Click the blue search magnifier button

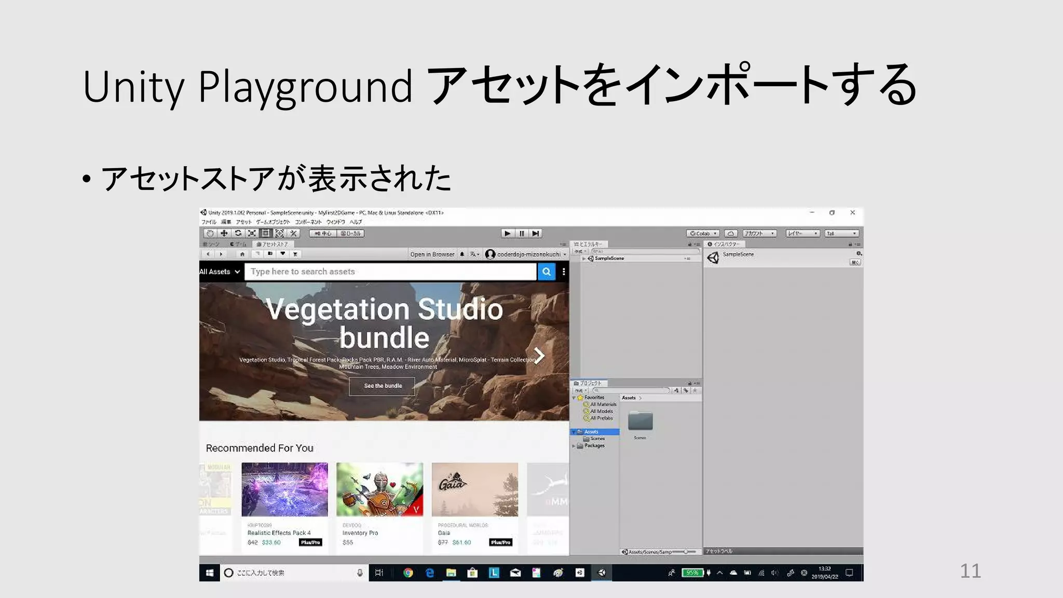pyautogui.click(x=547, y=271)
